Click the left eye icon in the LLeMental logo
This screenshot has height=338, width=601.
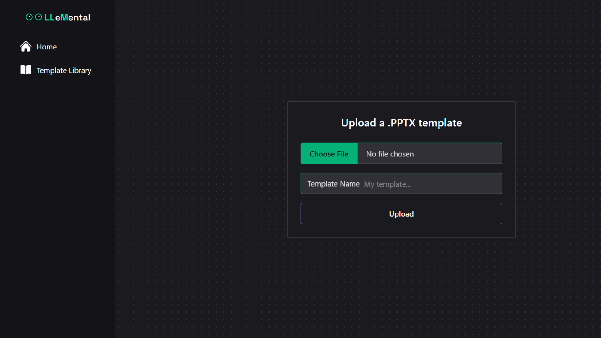(x=29, y=17)
